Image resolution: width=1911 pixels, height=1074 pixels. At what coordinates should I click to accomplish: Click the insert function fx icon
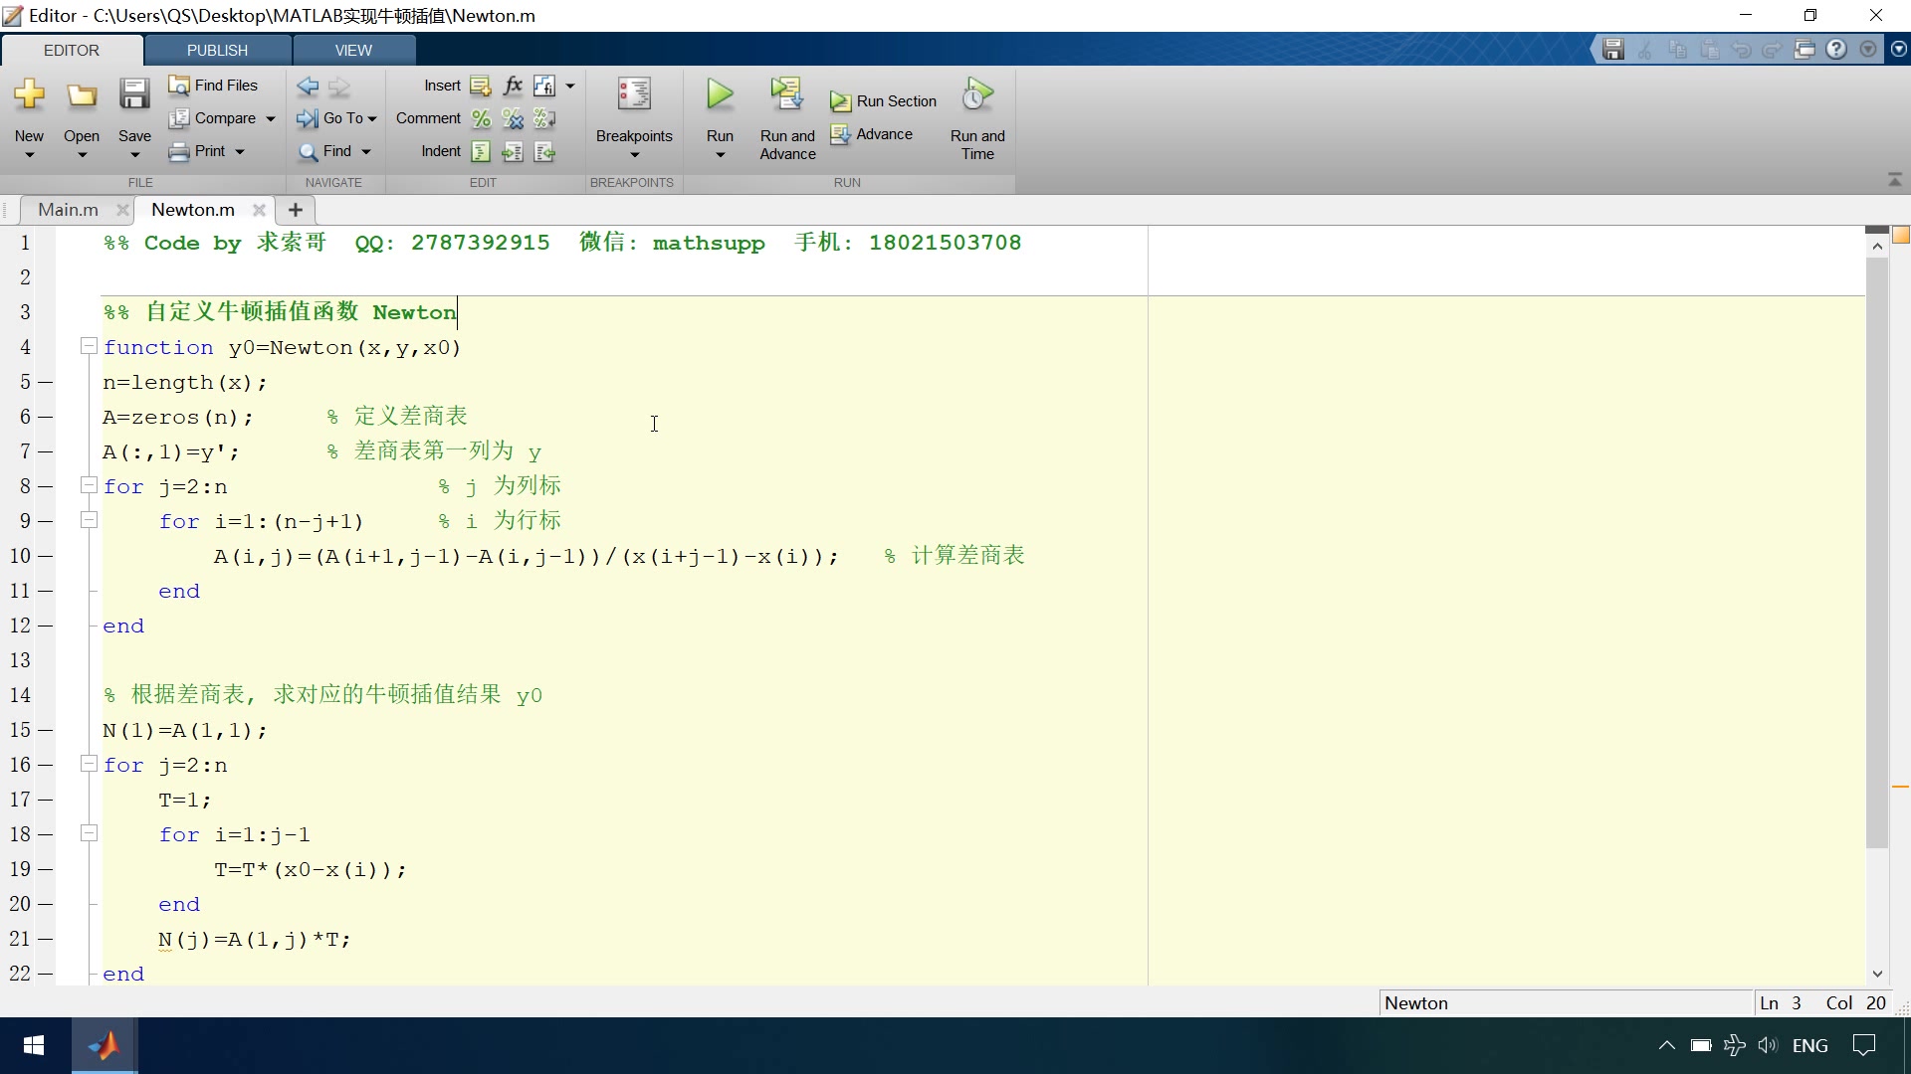point(513,86)
